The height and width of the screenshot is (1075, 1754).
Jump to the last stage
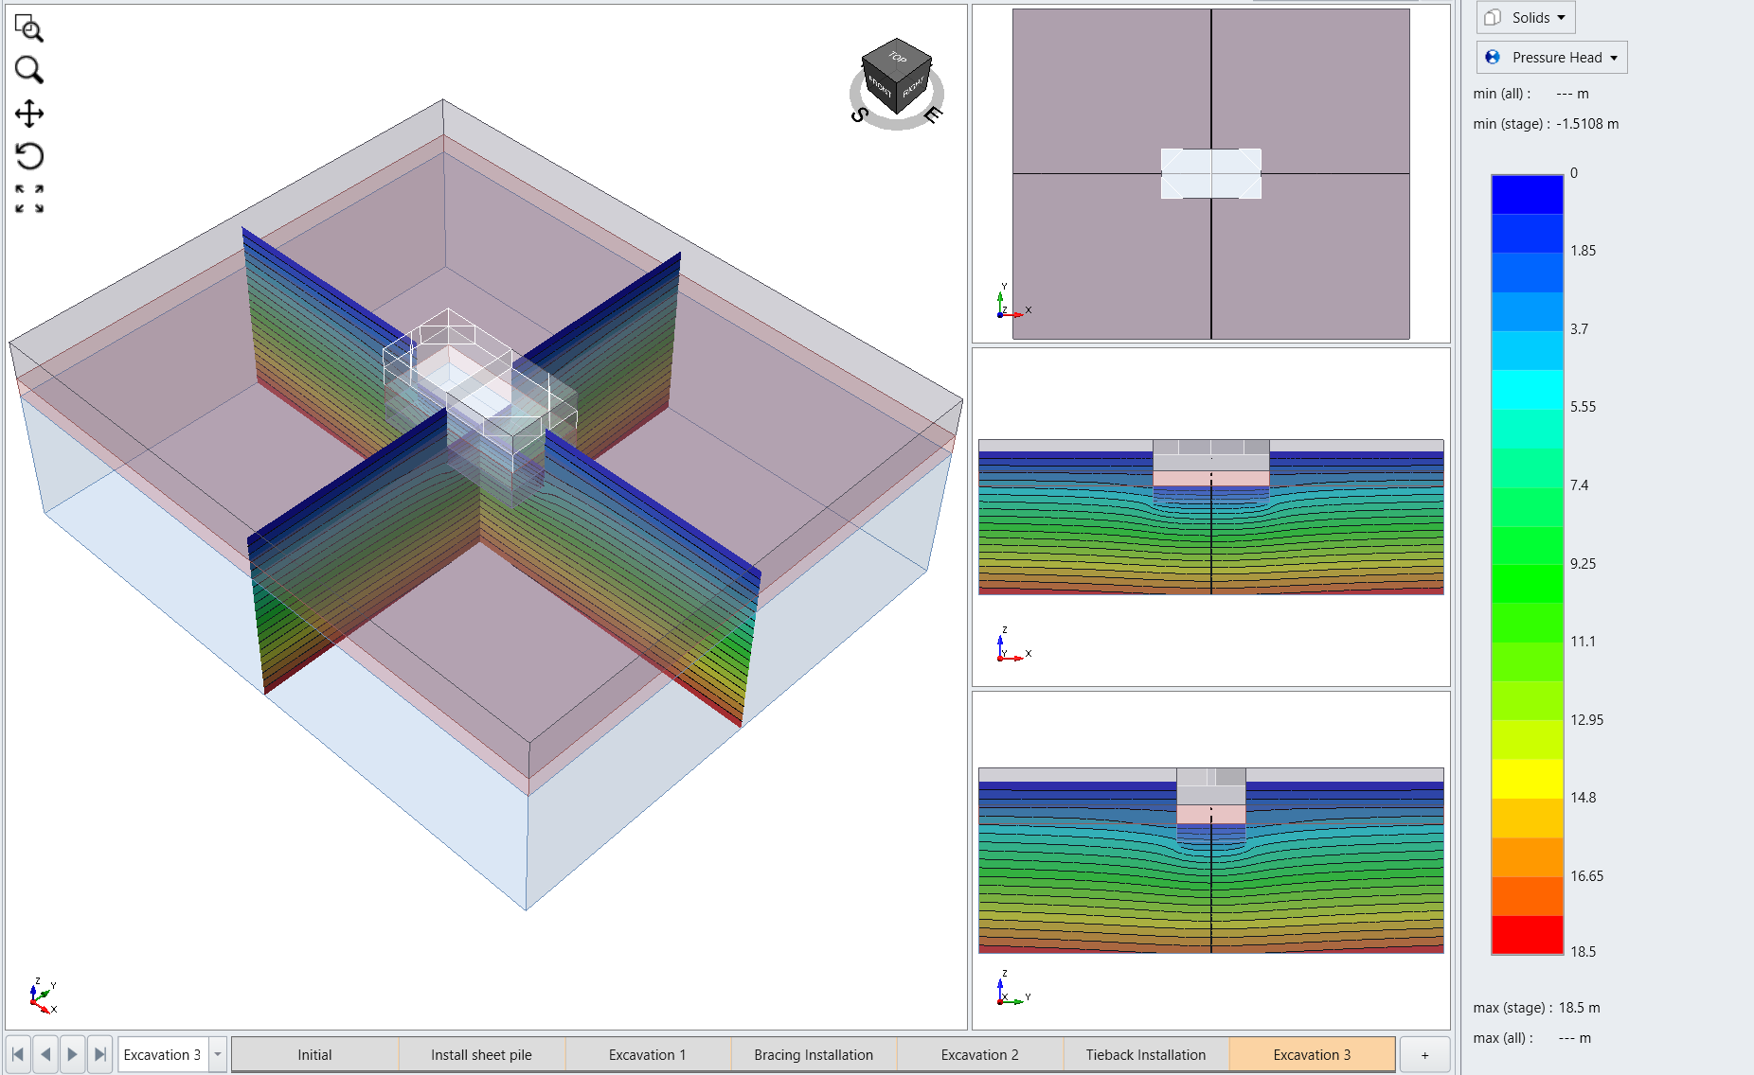point(100,1054)
